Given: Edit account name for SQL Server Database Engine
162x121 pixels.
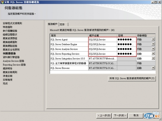Looking at the screenshot, I should 103,44.
